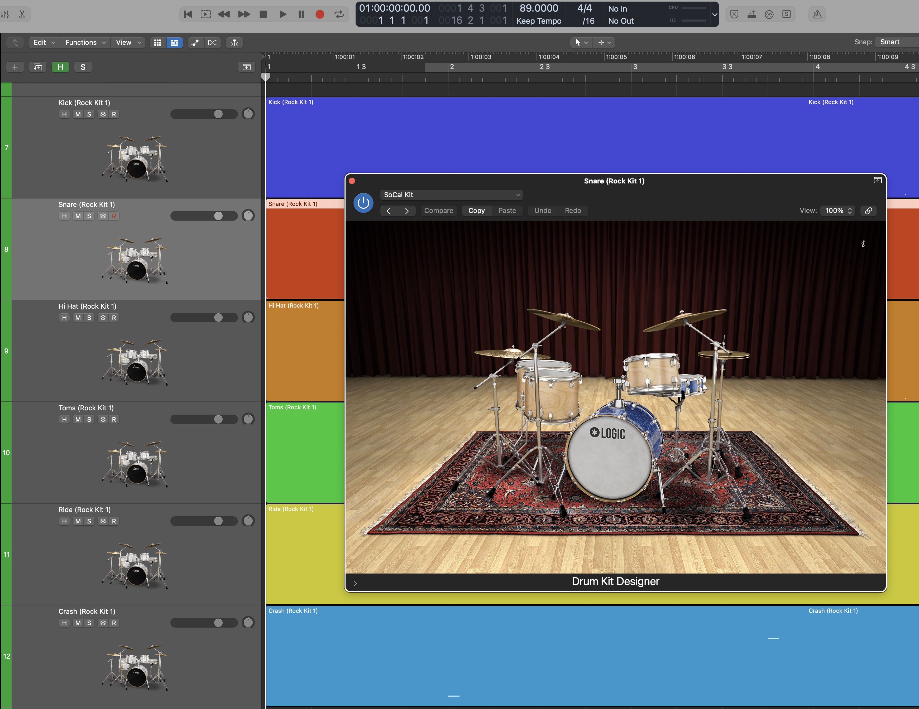The width and height of the screenshot is (919, 709).
Task: Toggle the Automation curve icon
Action: click(195, 42)
